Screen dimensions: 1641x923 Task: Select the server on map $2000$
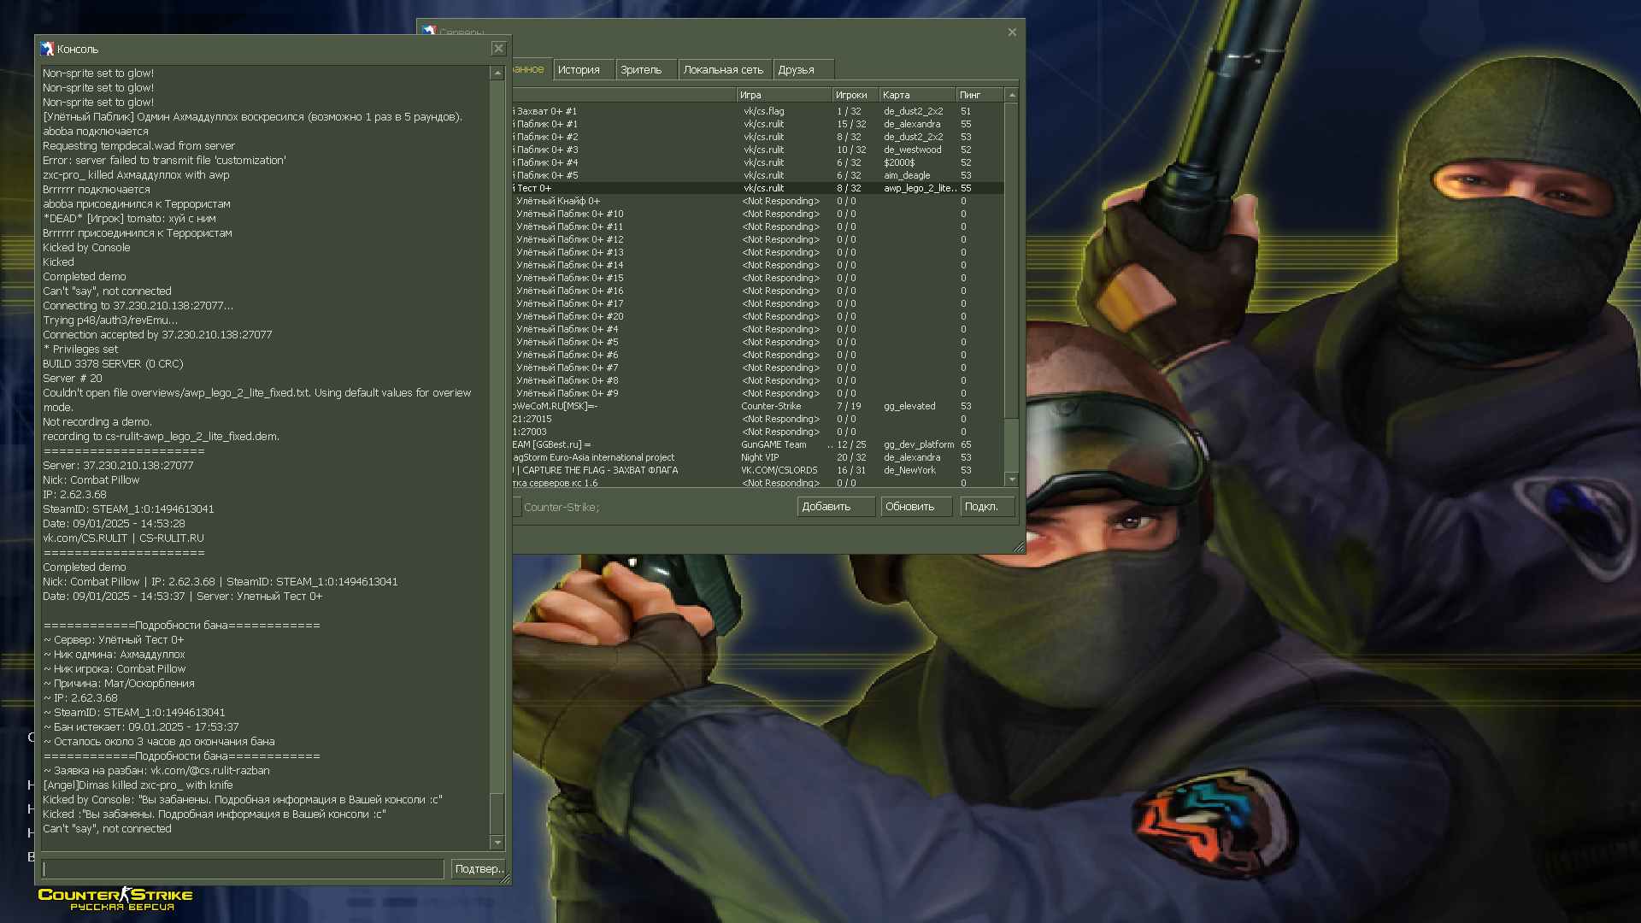point(758,162)
